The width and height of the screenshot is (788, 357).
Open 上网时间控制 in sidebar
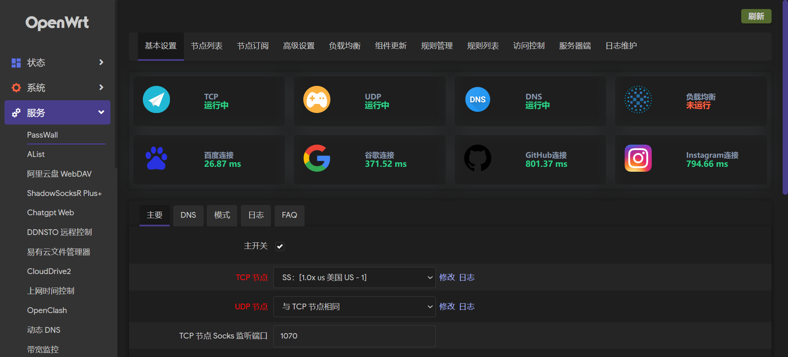coord(51,291)
